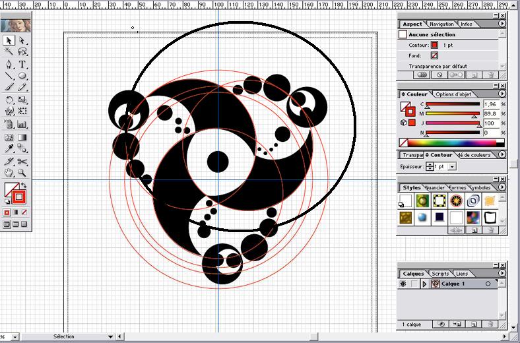Switch to the Nuancier tab

click(435, 187)
